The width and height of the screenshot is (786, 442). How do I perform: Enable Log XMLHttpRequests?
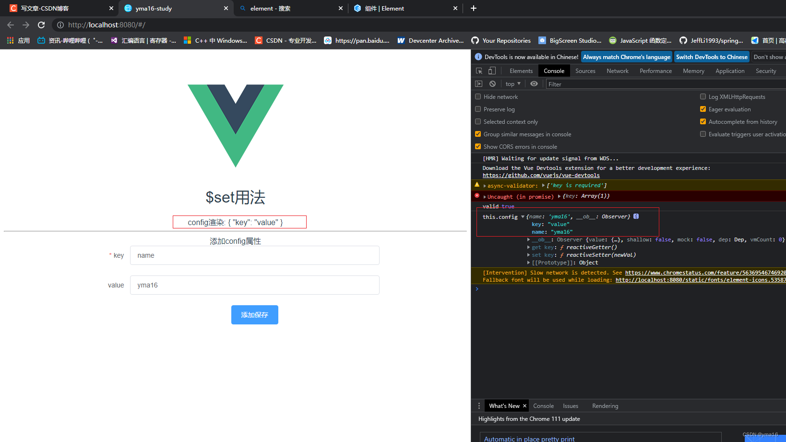[703, 96]
